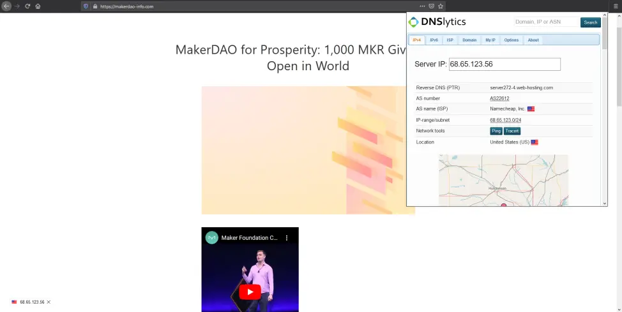Reload the page with refresh icon
The image size is (622, 312).
click(x=27, y=6)
